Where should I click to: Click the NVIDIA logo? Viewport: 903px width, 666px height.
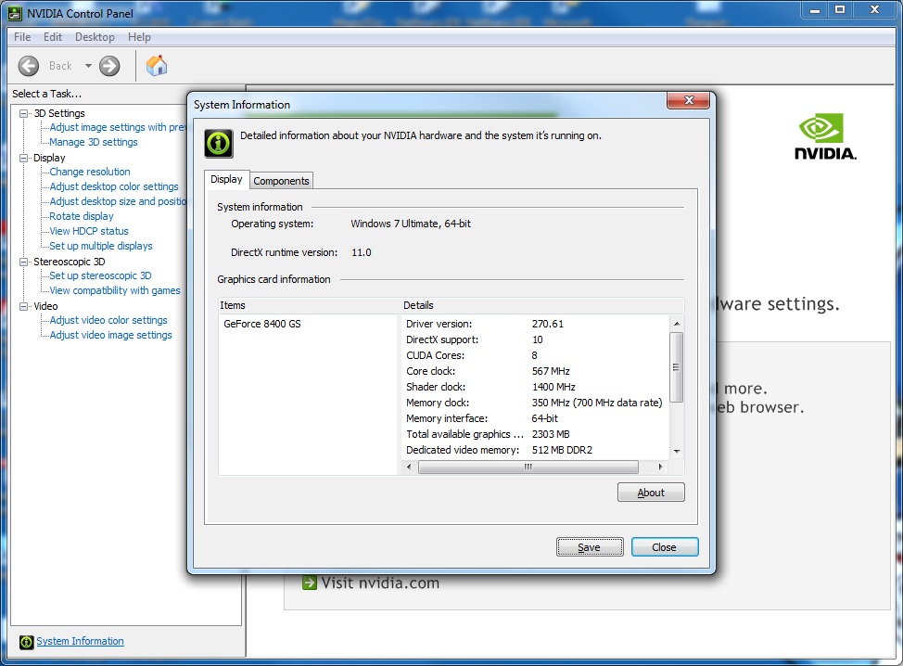(x=825, y=138)
